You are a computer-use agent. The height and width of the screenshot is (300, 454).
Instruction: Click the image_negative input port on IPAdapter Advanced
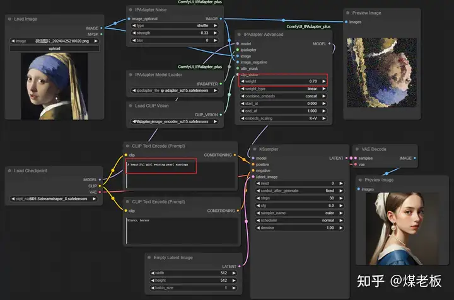(x=238, y=62)
